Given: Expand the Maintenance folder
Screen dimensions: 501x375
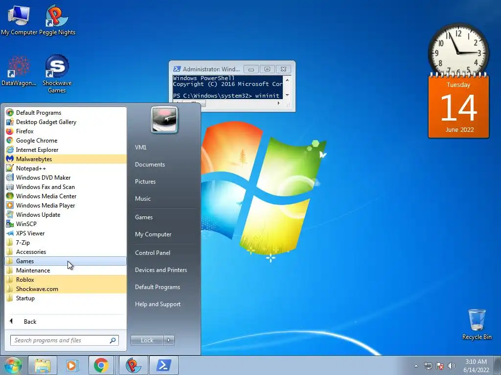Looking at the screenshot, I should (x=66, y=270).
